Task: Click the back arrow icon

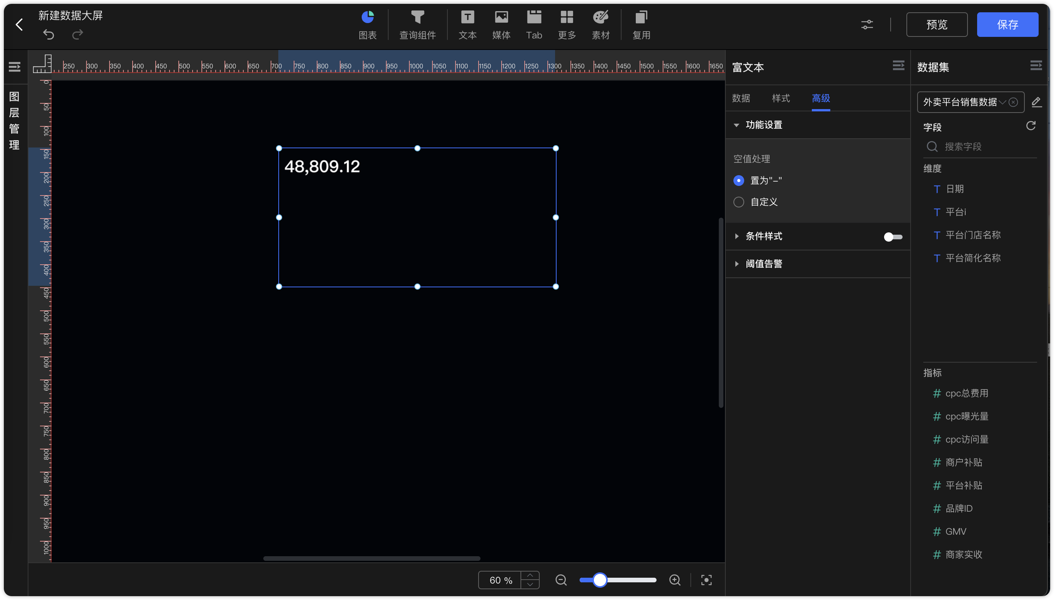Action: [x=19, y=25]
